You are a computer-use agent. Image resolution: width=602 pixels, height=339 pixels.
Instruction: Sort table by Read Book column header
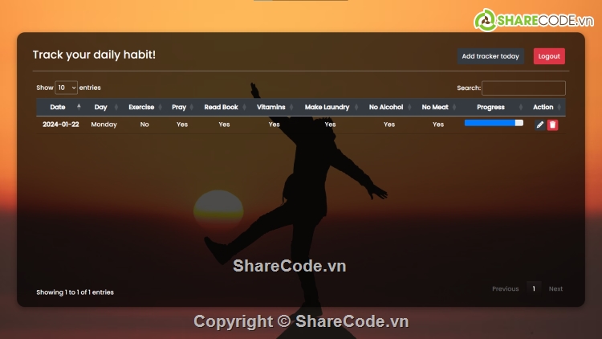[223, 107]
